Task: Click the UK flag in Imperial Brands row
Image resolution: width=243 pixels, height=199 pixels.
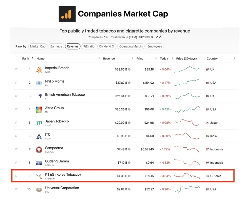Action: (x=208, y=69)
